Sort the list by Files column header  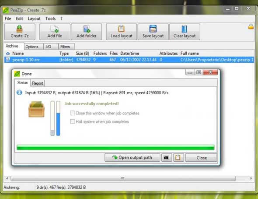pos(114,53)
